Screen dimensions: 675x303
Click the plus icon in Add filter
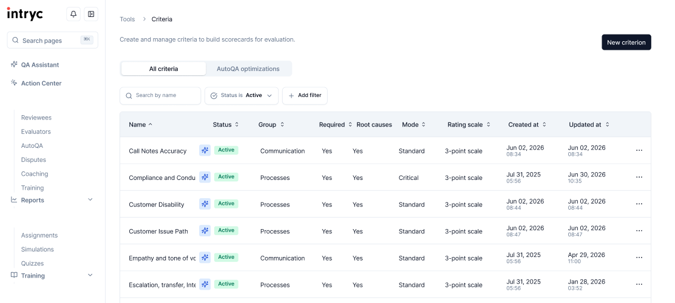[291, 96]
